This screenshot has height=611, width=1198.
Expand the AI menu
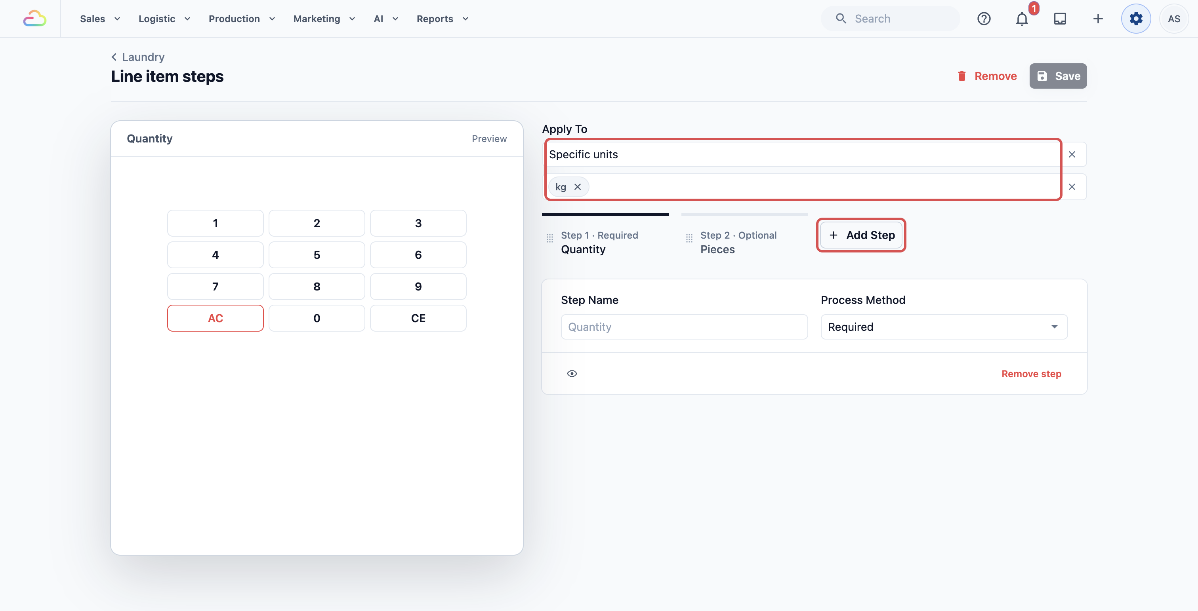[386, 19]
